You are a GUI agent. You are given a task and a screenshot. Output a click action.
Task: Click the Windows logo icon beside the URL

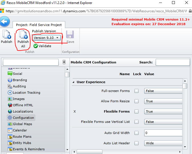2,11
